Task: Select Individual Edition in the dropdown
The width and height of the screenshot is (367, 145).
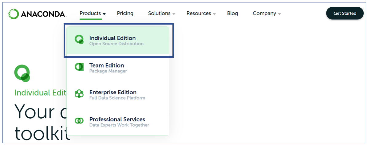Action: click(x=118, y=41)
